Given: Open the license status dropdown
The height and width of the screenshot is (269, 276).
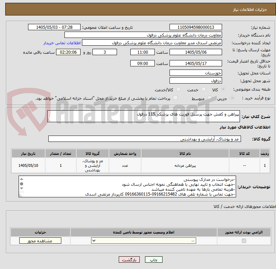Looking at the screenshot, I should coord(144,241).
